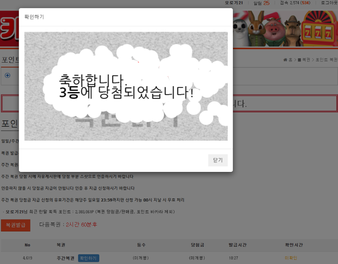Click the blue 확인하기 button in table row

coord(88,258)
